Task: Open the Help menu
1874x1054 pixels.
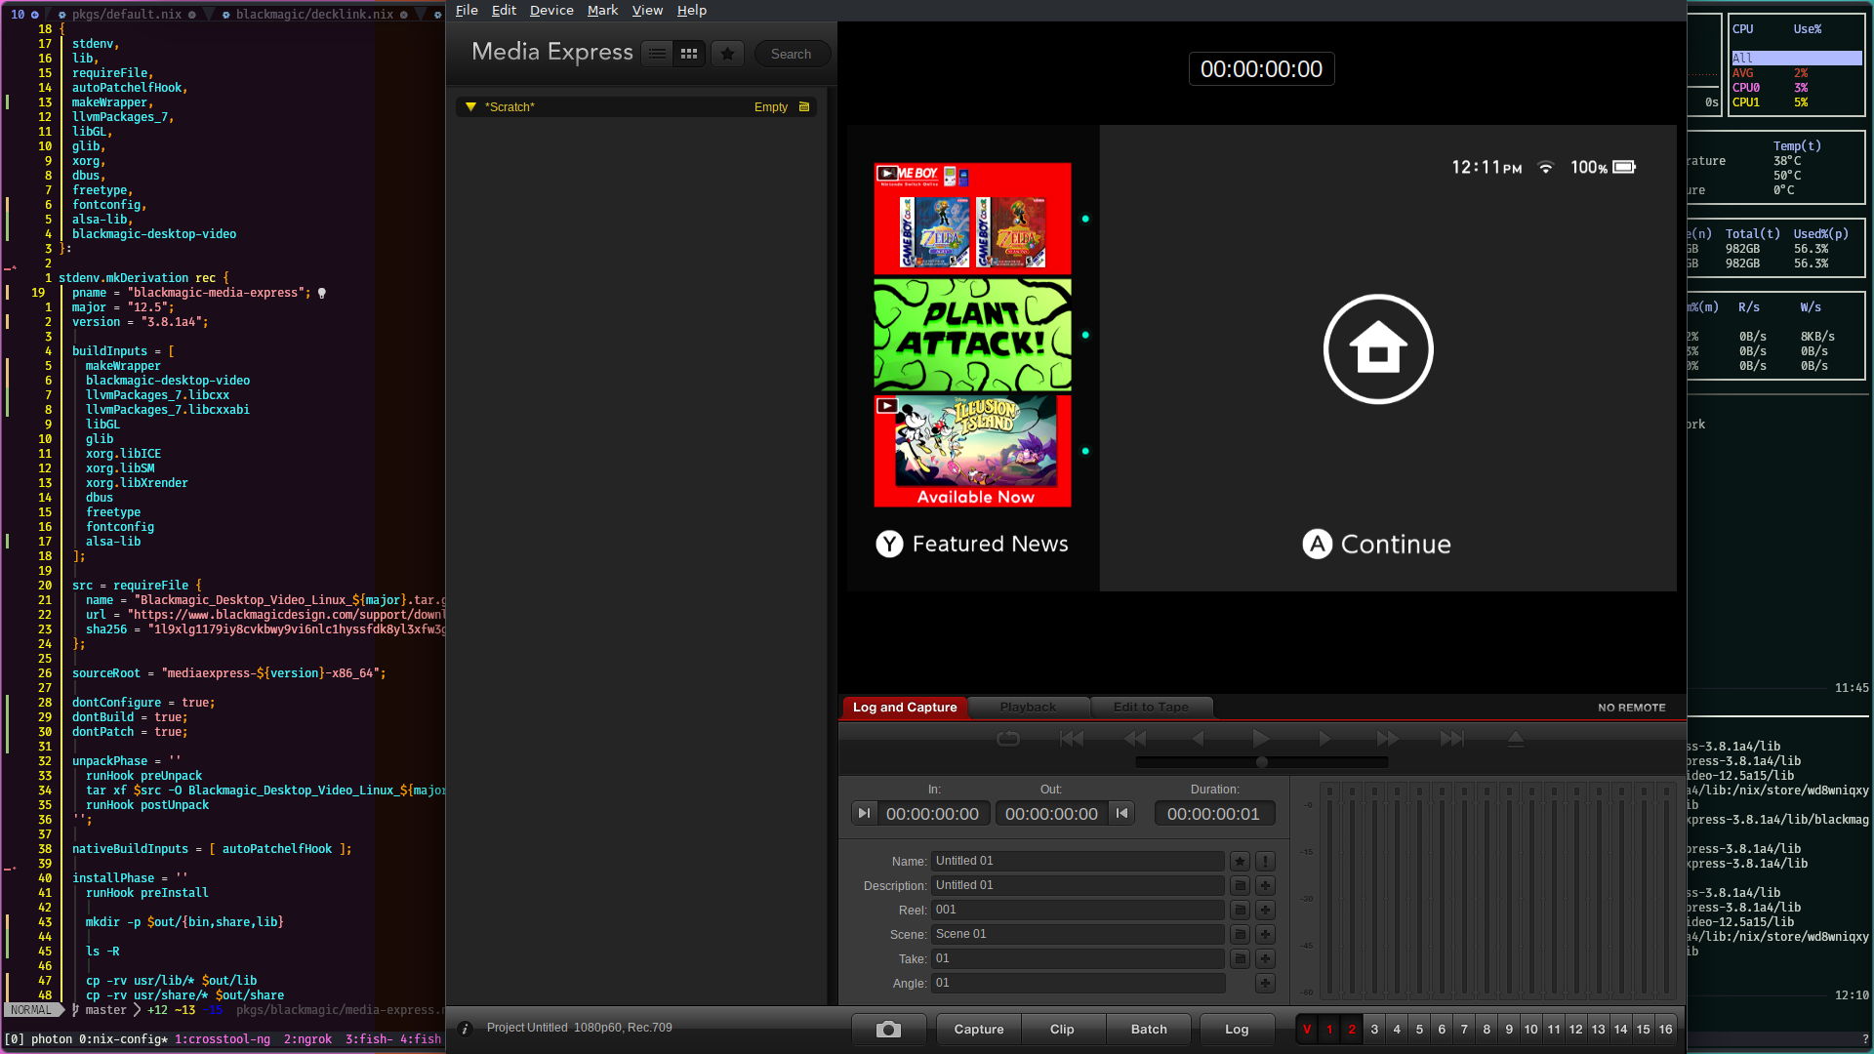Action: (692, 10)
